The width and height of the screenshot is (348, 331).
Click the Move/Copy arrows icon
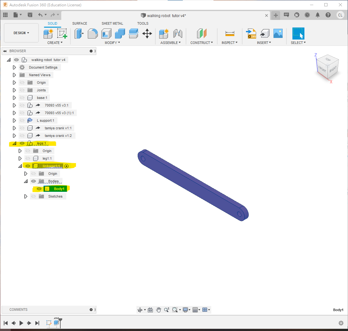tap(147, 33)
